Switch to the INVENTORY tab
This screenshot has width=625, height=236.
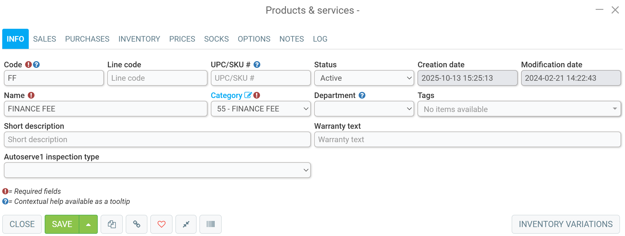pos(139,39)
